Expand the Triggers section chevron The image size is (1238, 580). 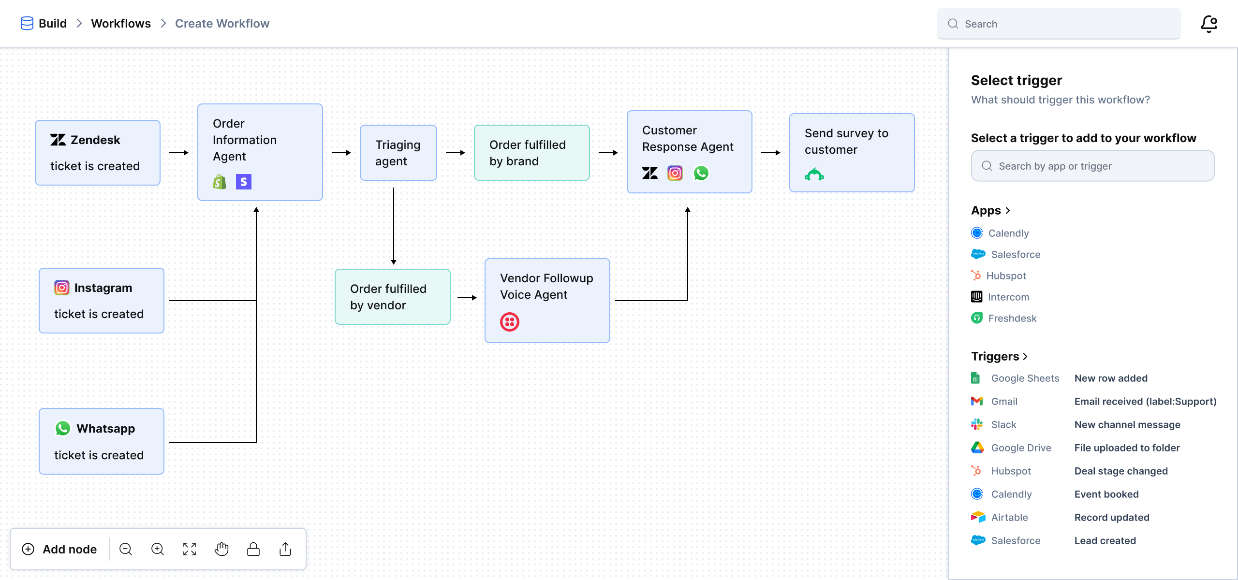click(1025, 357)
